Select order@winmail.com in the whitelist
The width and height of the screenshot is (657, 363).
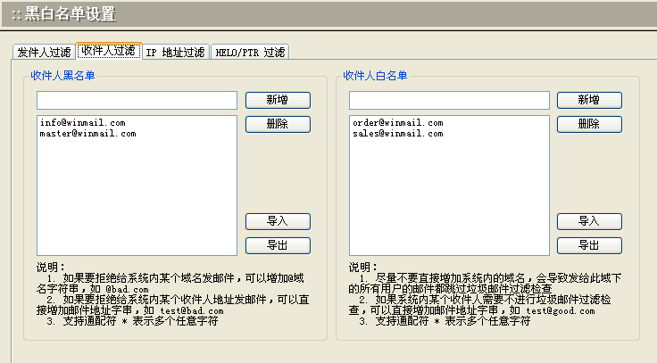(x=397, y=122)
